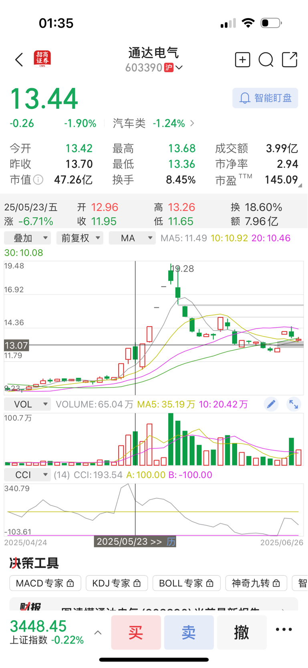Tap the 市值 info circle icon
Image resolution: width=308 pixels, height=668 pixels.
(38, 179)
